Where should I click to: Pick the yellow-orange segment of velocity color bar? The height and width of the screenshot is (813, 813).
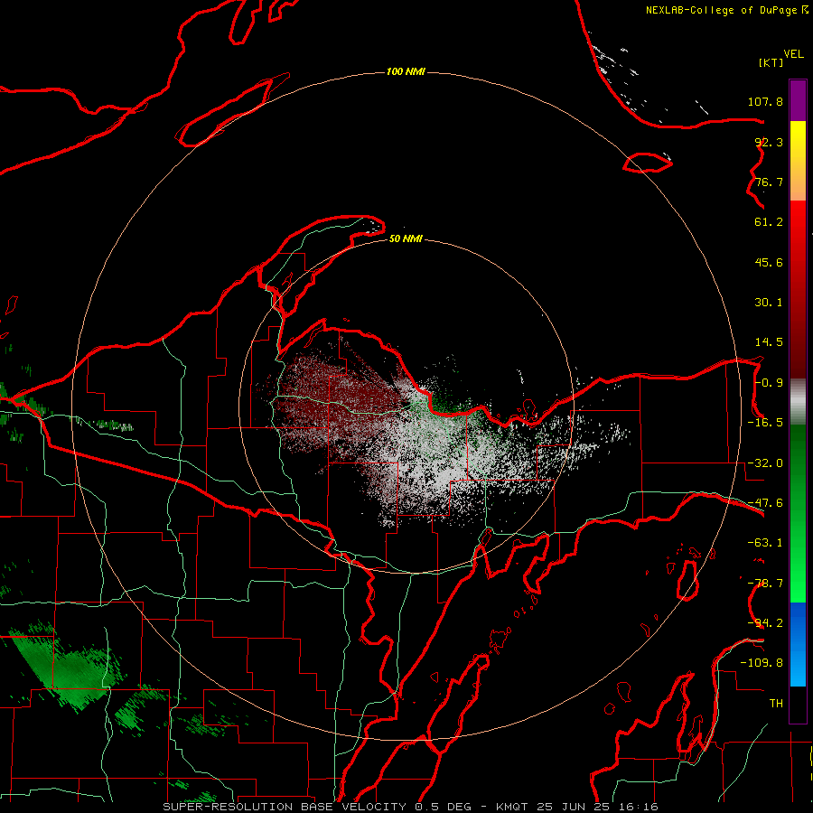pos(798,161)
